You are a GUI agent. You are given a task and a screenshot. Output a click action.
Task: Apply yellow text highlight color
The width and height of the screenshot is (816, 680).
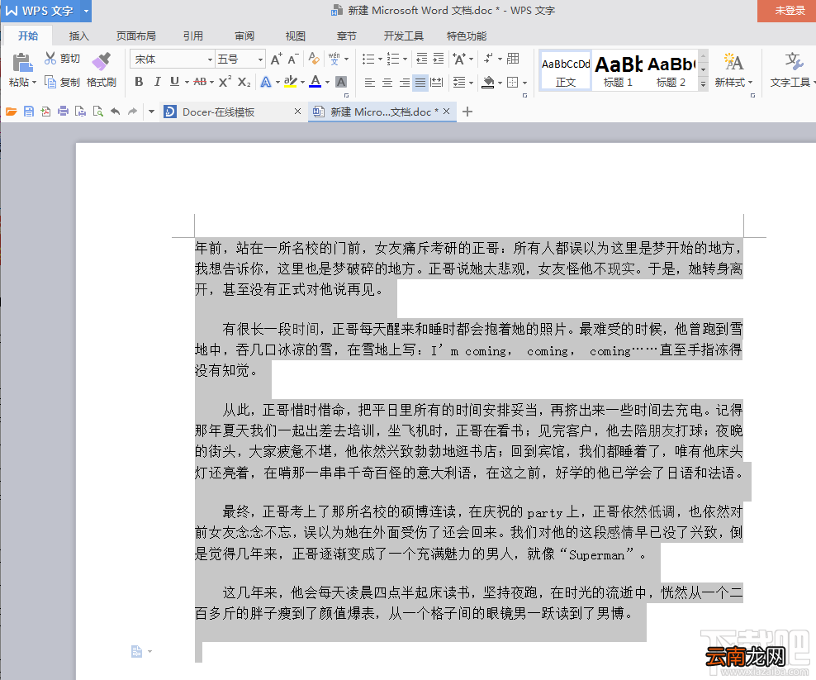(291, 83)
